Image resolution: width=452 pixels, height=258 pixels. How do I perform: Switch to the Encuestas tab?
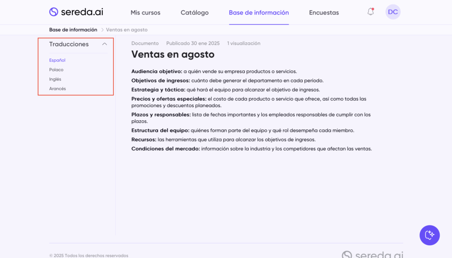click(324, 13)
